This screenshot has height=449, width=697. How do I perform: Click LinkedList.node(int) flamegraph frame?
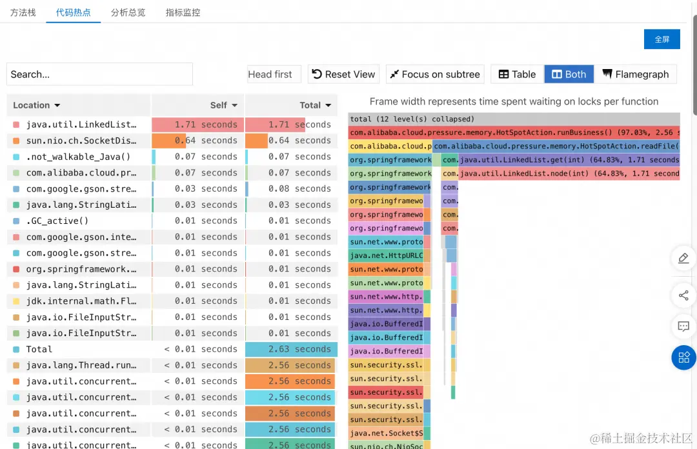pos(569,174)
